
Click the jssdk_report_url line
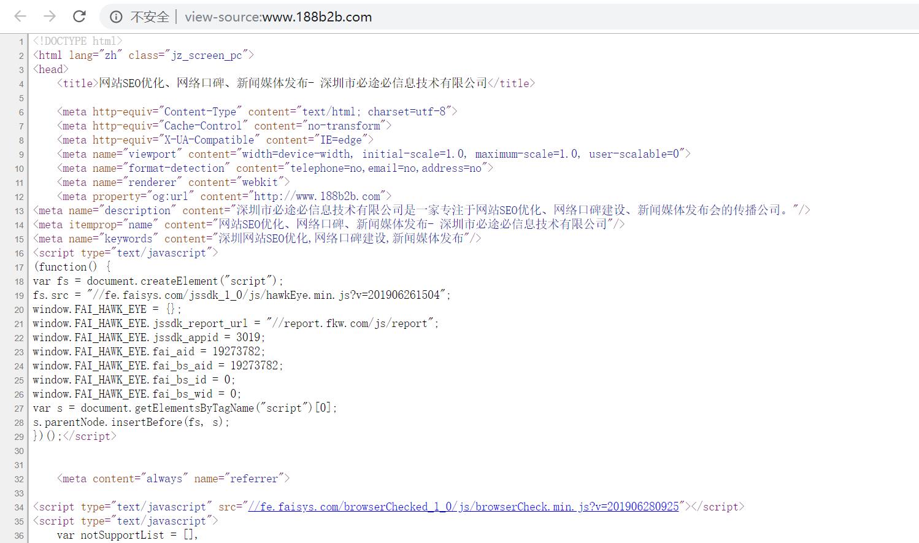point(236,323)
